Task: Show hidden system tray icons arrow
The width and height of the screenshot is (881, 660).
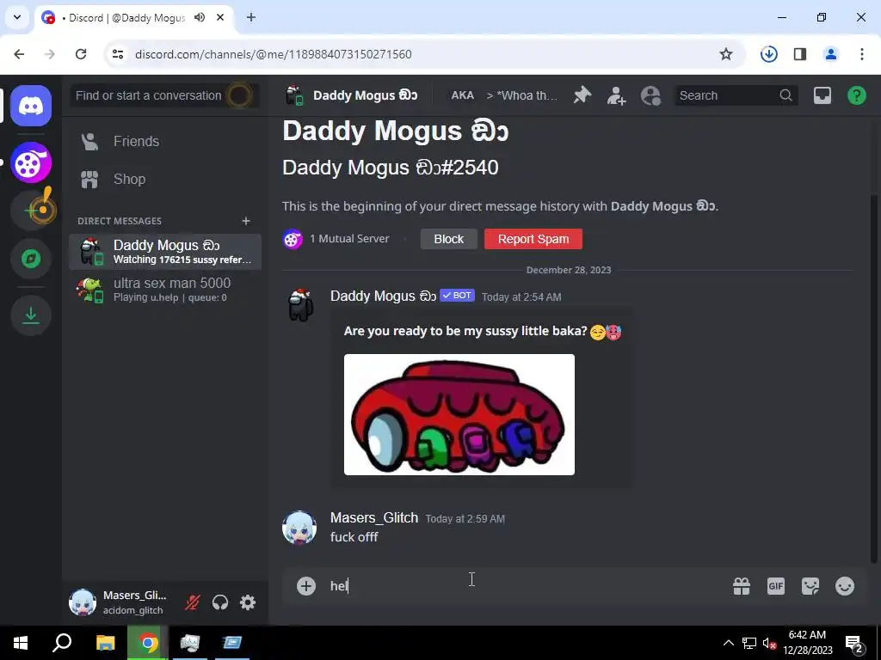Action: click(728, 643)
